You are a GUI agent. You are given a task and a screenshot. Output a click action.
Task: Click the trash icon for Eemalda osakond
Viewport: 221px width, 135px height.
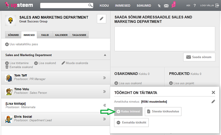[x=7, y=67]
